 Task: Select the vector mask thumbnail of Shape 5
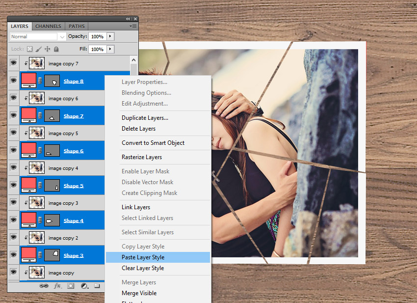(52, 185)
